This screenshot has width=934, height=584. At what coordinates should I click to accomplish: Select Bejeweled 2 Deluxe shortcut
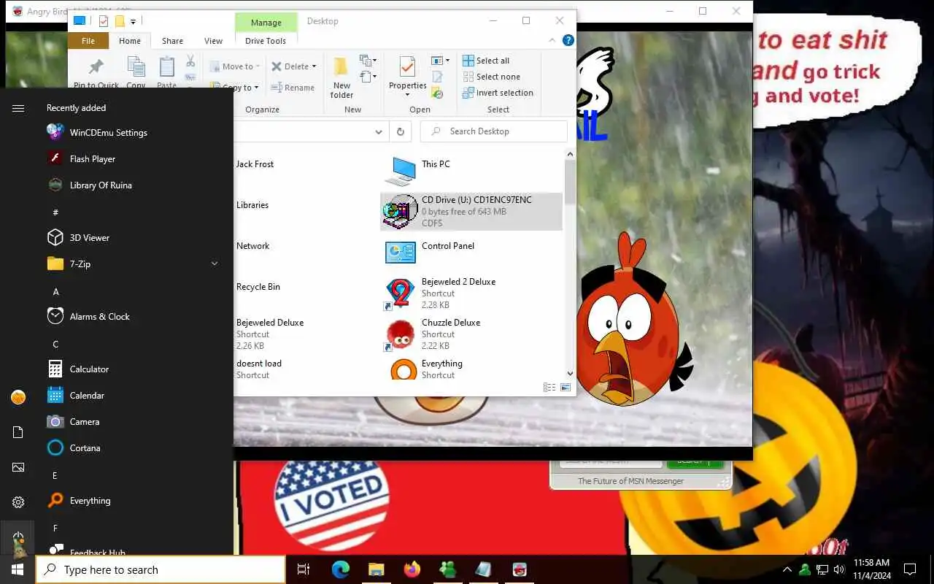[472, 293]
